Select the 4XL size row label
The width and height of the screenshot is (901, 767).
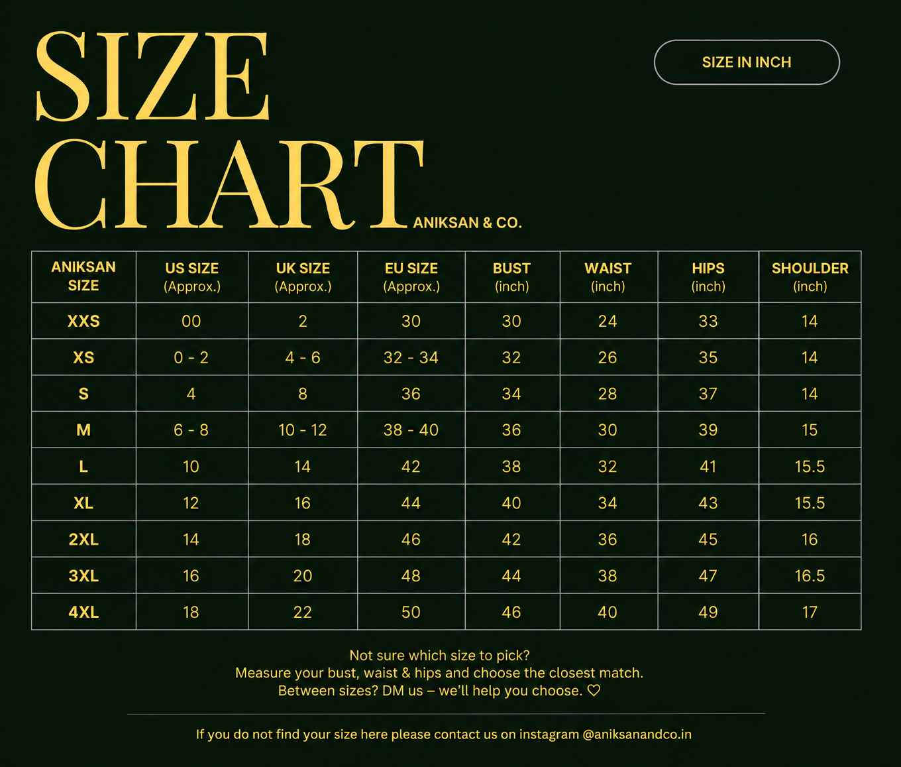[83, 613]
